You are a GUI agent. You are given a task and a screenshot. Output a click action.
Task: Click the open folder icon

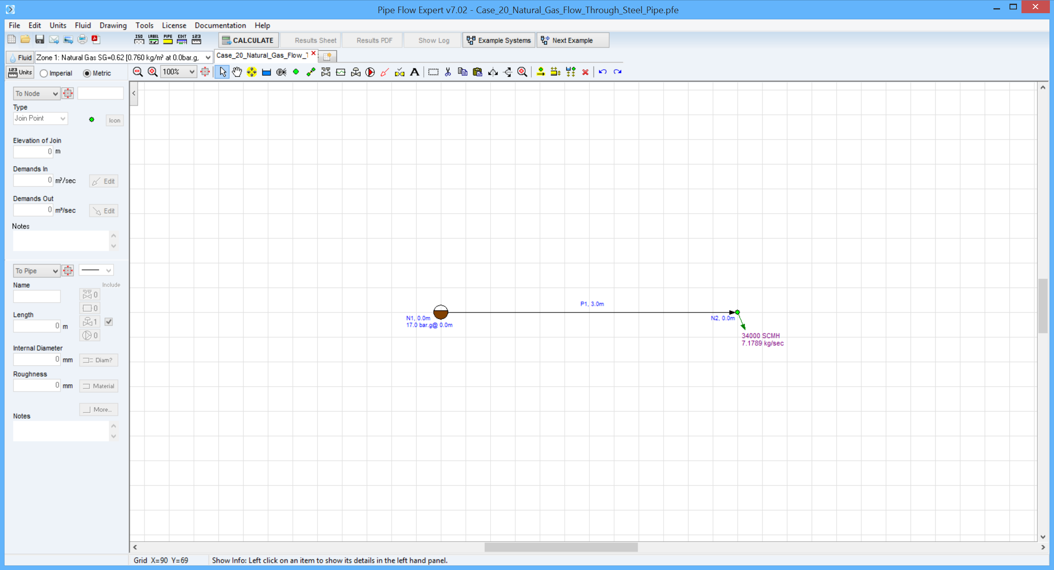(26, 40)
